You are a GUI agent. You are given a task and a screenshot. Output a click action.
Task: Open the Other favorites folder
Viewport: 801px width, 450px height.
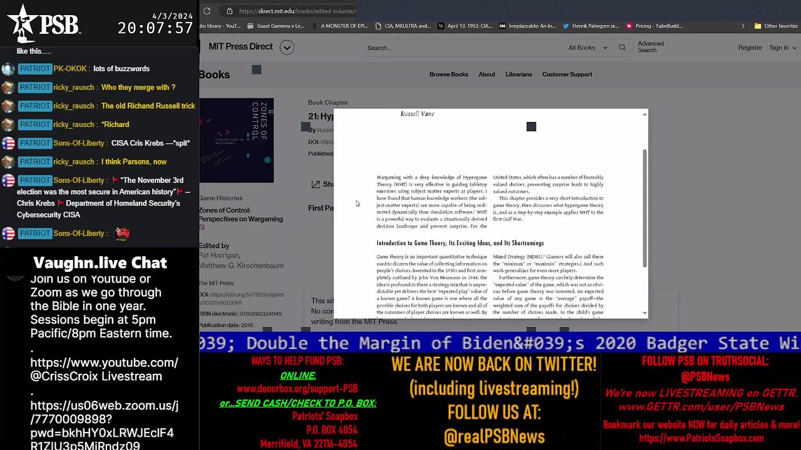click(776, 26)
